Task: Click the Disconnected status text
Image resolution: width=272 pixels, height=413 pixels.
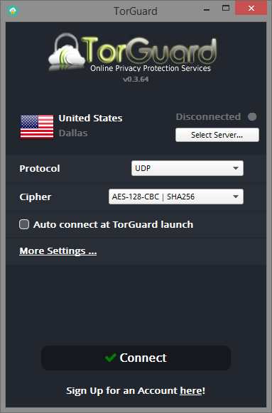Action: tap(208, 116)
